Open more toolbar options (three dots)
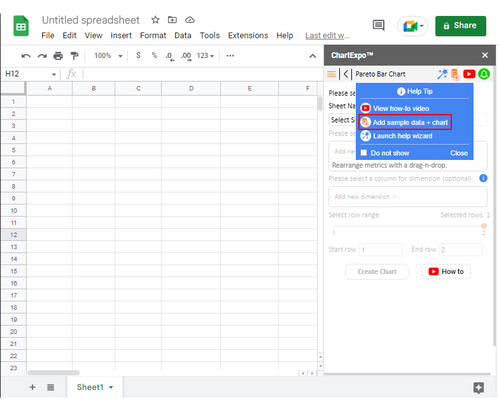The image size is (499, 411). (x=230, y=56)
